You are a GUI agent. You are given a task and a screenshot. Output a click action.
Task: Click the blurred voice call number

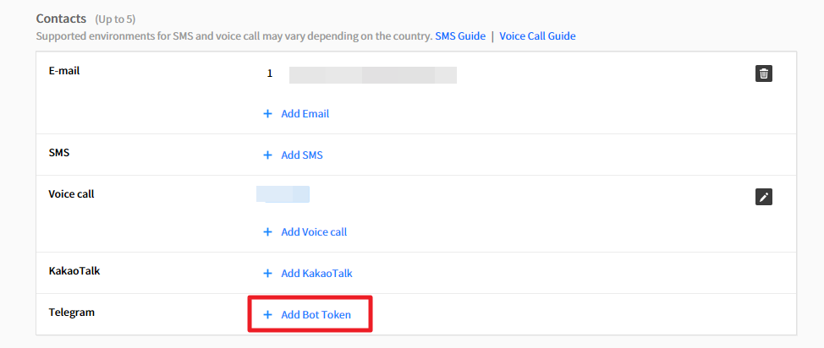(x=283, y=195)
